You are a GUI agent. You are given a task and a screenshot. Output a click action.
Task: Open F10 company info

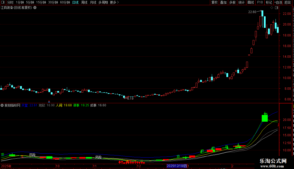(260, 2)
